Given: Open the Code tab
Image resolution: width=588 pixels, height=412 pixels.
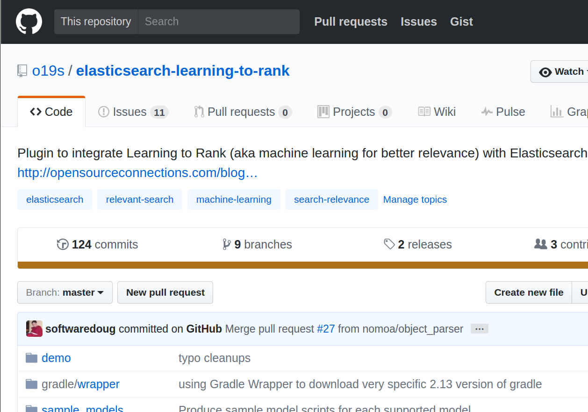Looking at the screenshot, I should click(51, 112).
